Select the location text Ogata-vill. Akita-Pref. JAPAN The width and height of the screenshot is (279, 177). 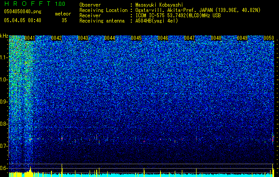[x=174, y=10]
